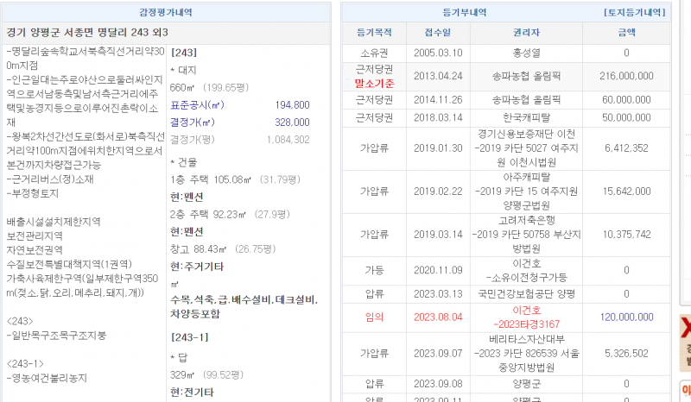Image resolution: width=691 pixels, height=402 pixels.
Task: Click the 금액 column header
Action: click(x=626, y=33)
